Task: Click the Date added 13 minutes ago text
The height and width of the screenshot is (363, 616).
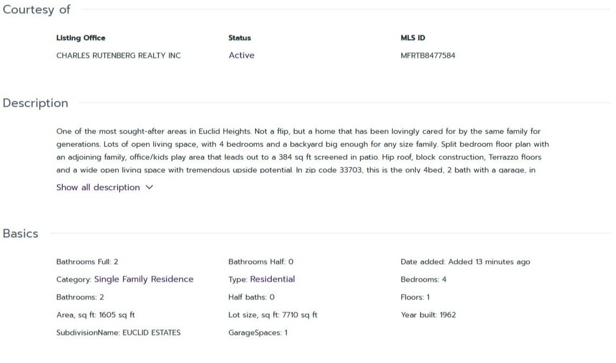Action: pos(465,262)
